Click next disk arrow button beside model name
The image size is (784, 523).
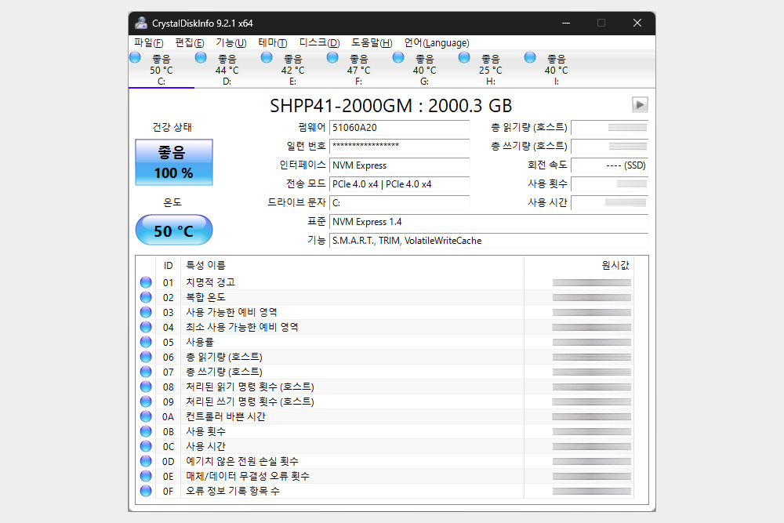[640, 104]
